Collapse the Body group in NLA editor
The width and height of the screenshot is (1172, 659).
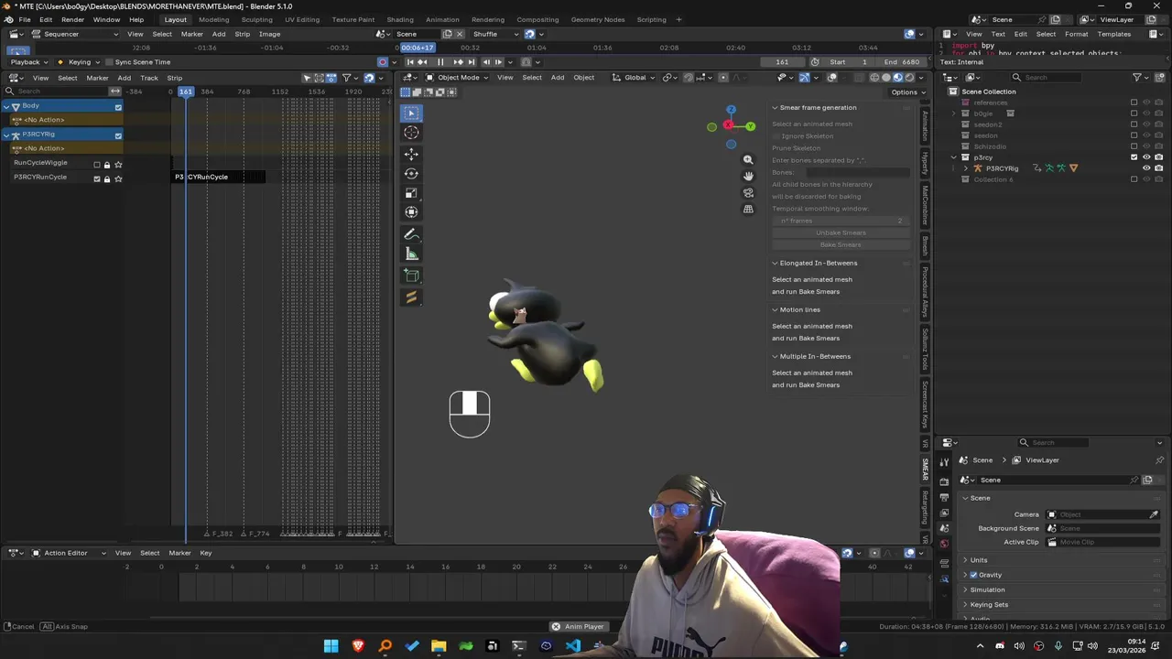point(6,106)
